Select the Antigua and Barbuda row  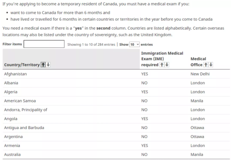coord(24,128)
